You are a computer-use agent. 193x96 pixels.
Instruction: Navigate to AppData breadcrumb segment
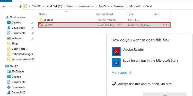coord(103,6)
